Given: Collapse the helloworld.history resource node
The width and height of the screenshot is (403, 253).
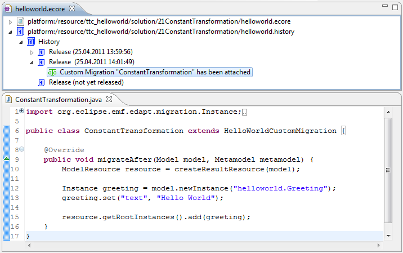Looking at the screenshot, I should pos(10,33).
